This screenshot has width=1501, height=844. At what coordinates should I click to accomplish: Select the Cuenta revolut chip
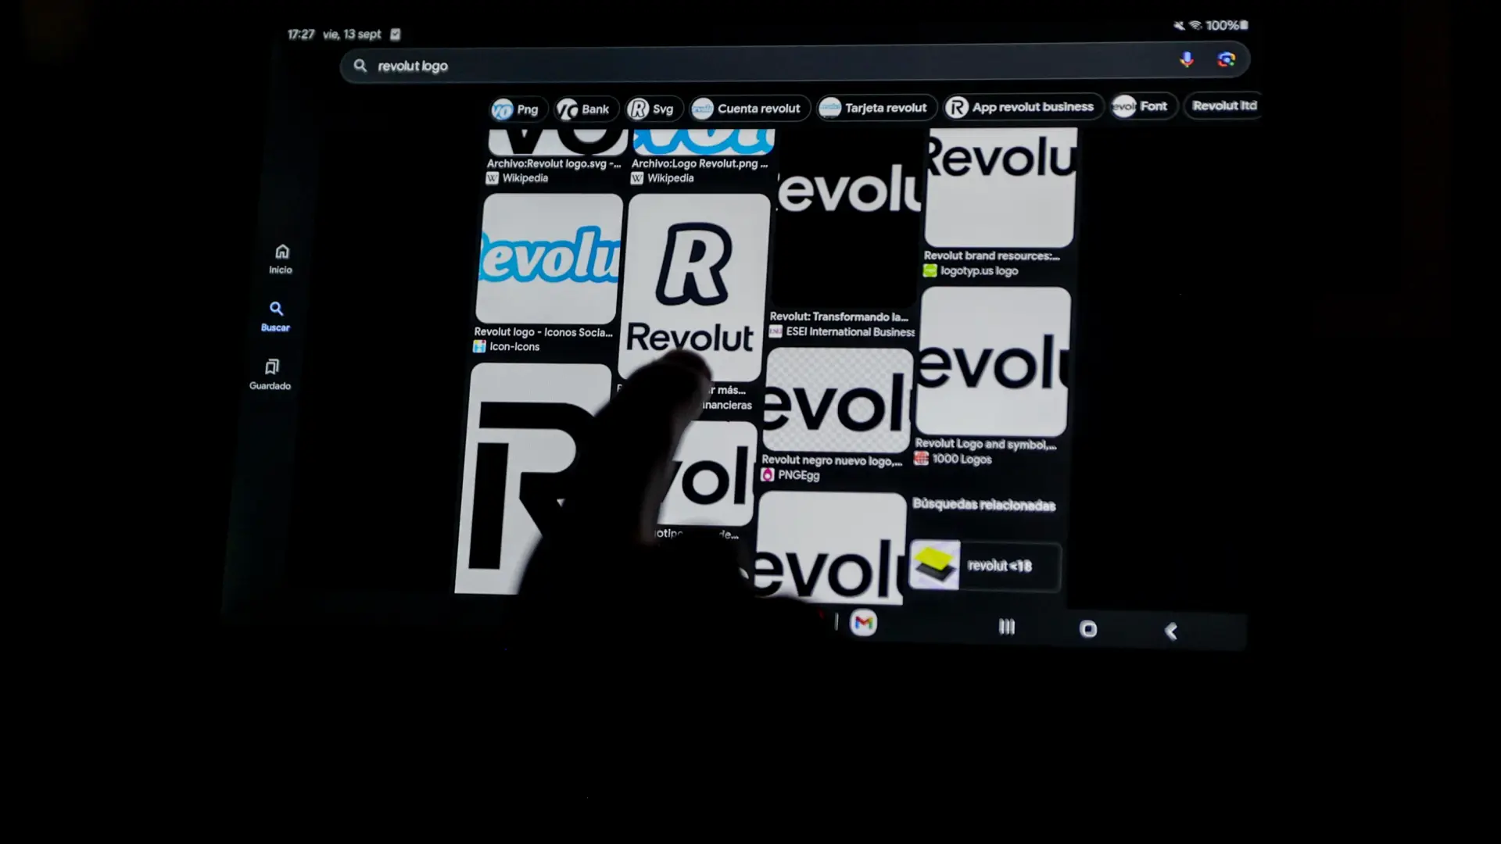[x=748, y=109]
